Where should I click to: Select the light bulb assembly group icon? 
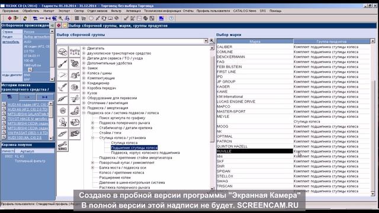(63, 122)
